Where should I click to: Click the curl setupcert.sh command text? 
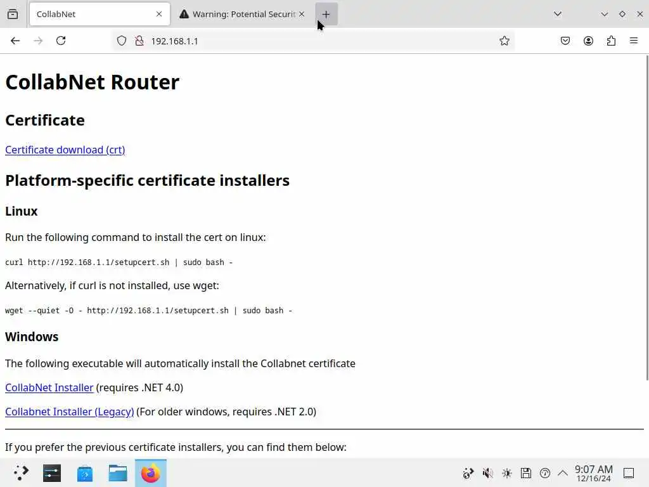click(x=119, y=262)
